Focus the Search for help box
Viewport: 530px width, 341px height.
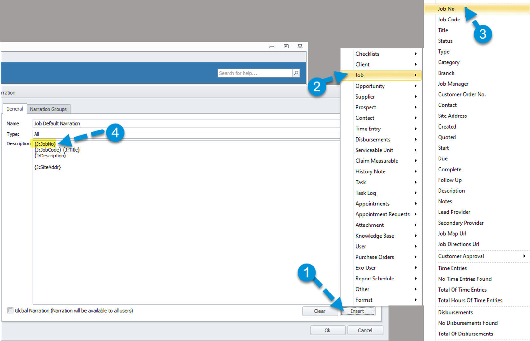255,73
